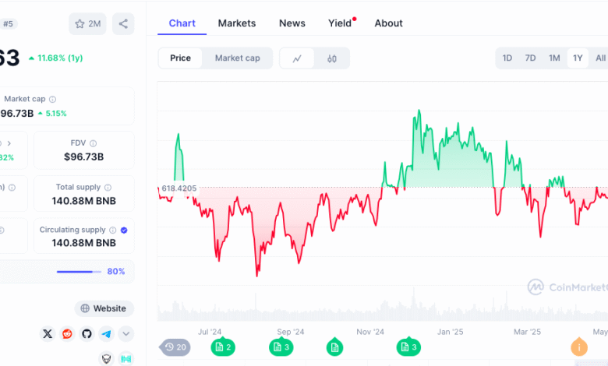The image size is (608, 366).
Task: Click the share icon button
Action: pos(123,23)
